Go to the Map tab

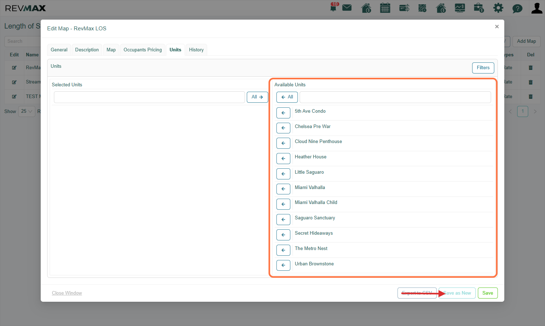111,50
